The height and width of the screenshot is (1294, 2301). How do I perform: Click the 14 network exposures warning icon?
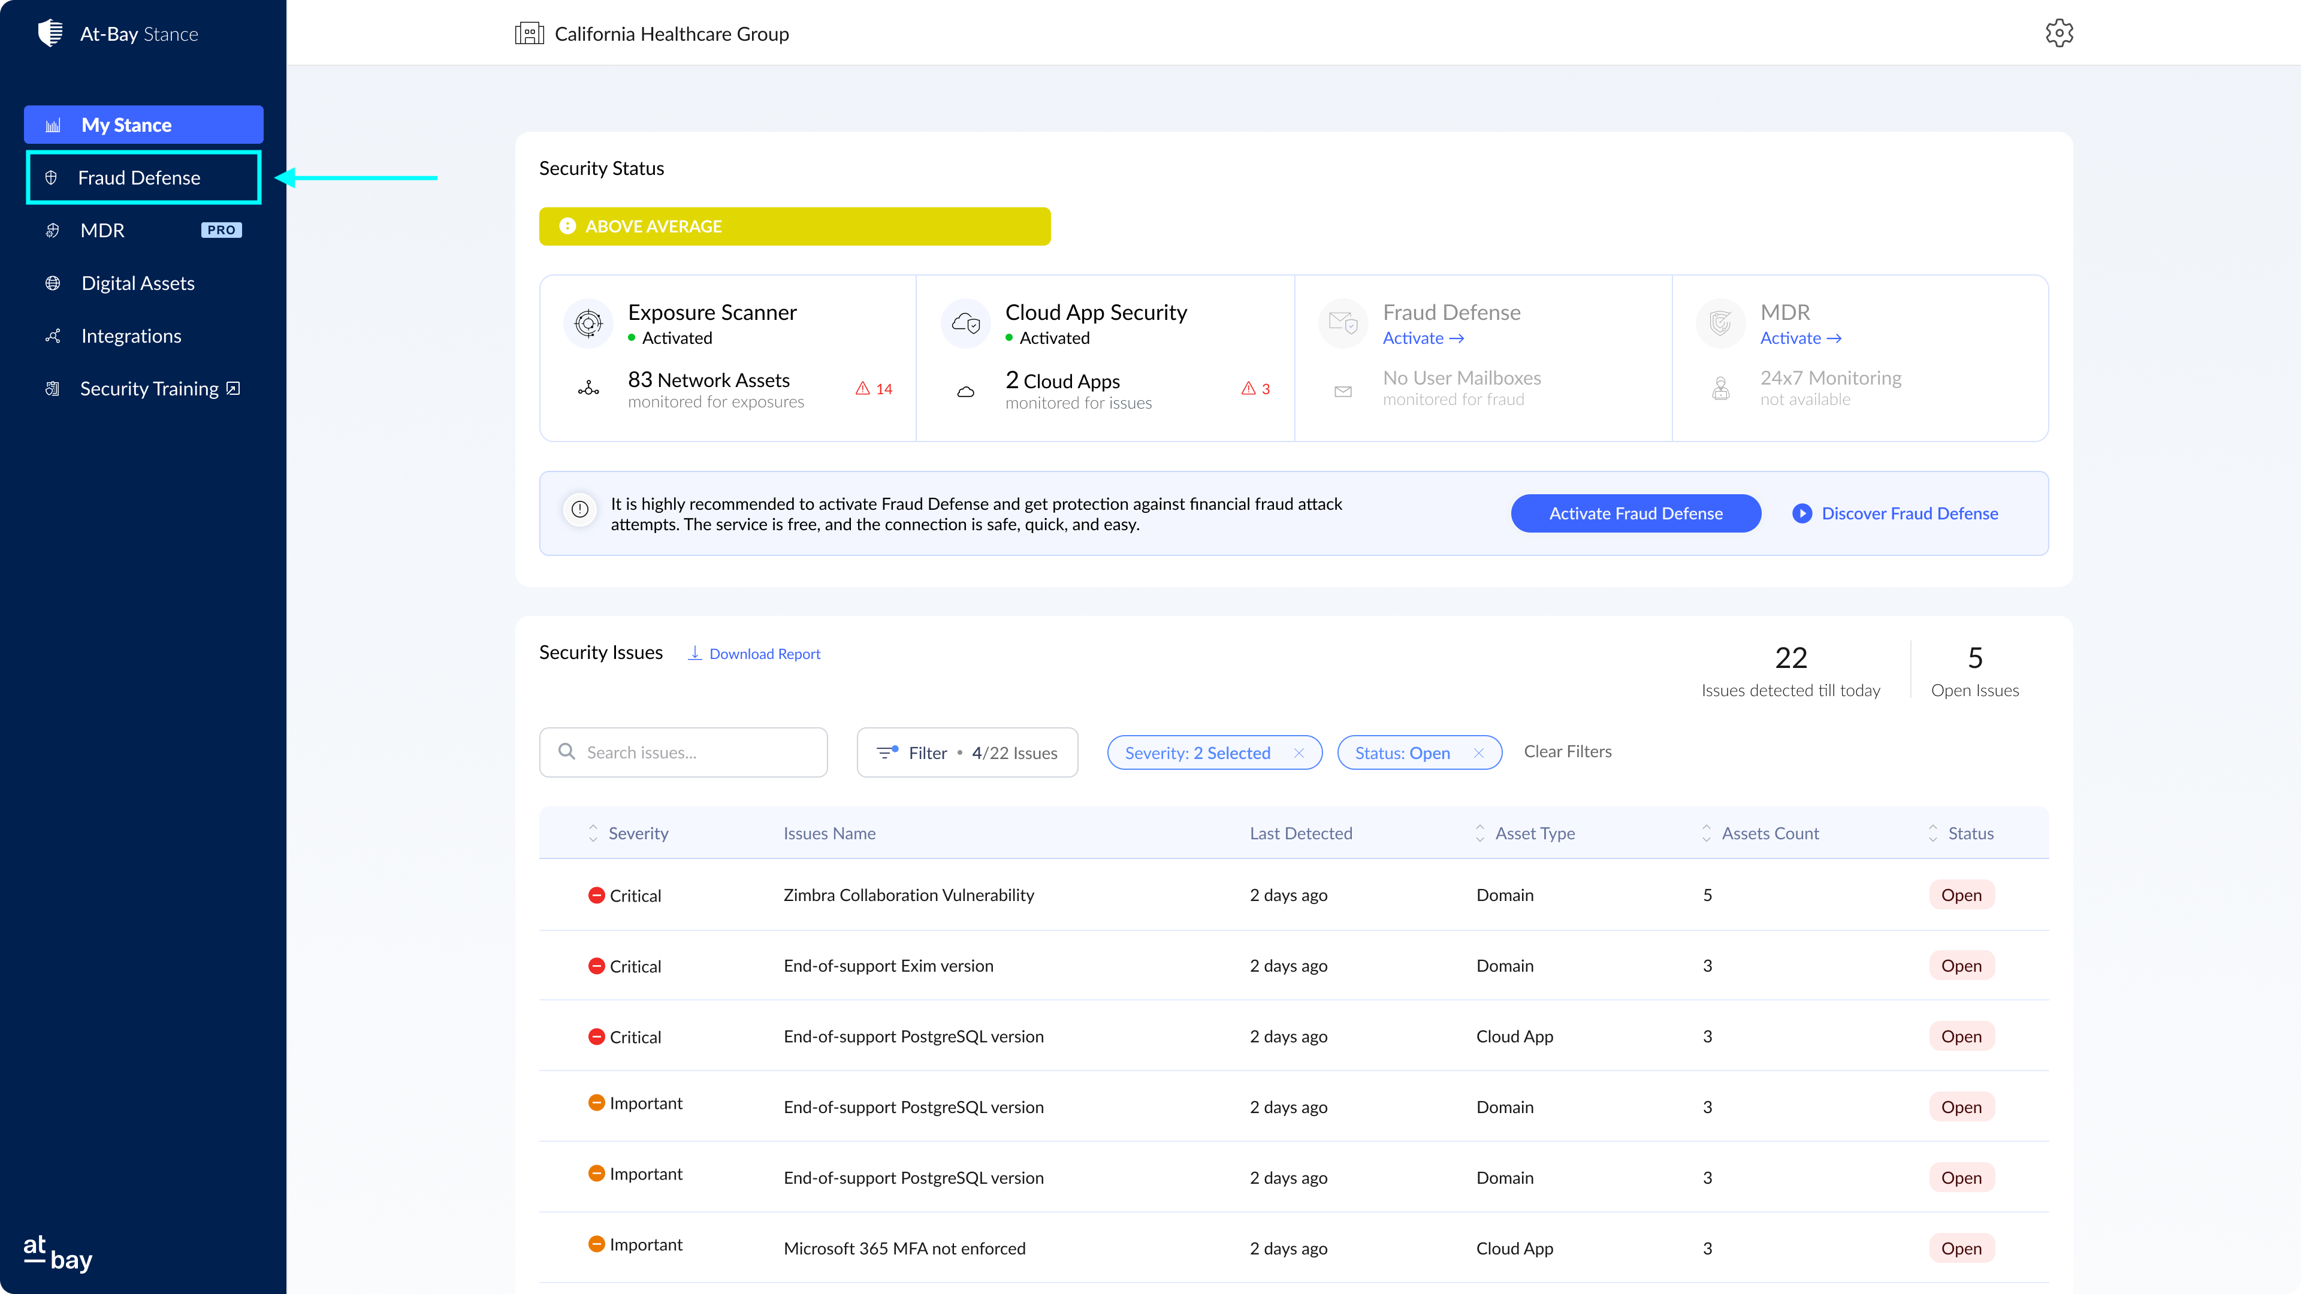point(863,388)
